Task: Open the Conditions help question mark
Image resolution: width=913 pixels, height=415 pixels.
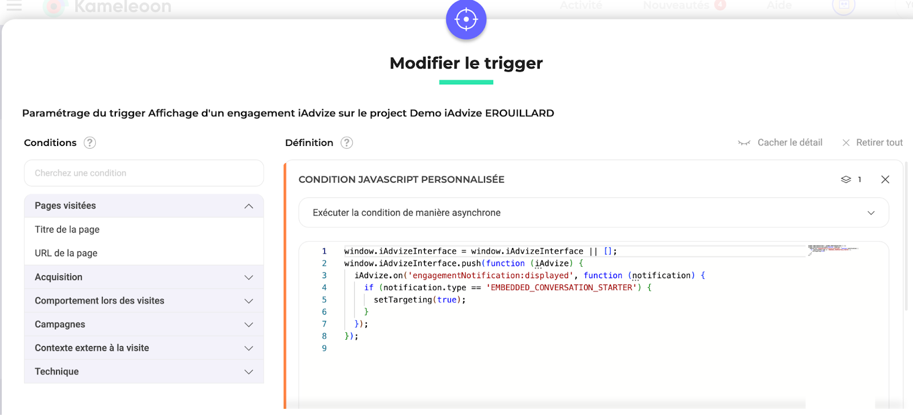Action: [90, 143]
